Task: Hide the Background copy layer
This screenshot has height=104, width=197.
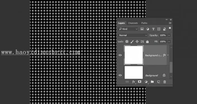Action: tap(120, 55)
